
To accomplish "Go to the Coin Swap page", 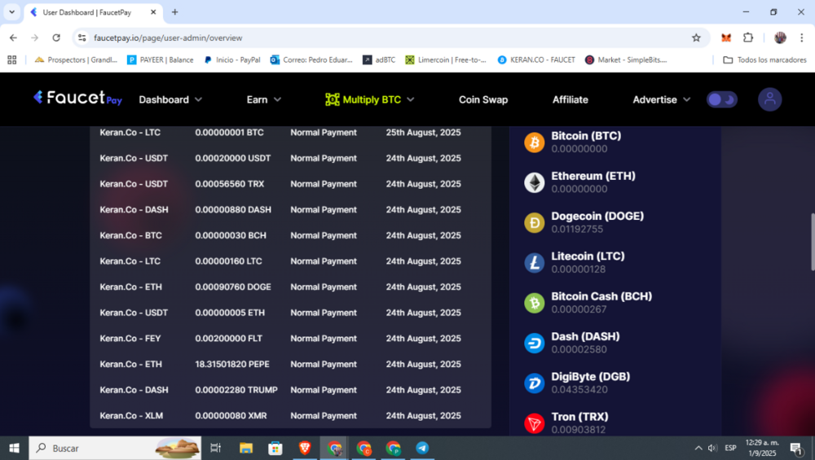I will coord(483,99).
